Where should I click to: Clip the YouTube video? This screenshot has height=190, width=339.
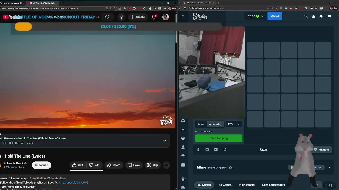point(152,165)
